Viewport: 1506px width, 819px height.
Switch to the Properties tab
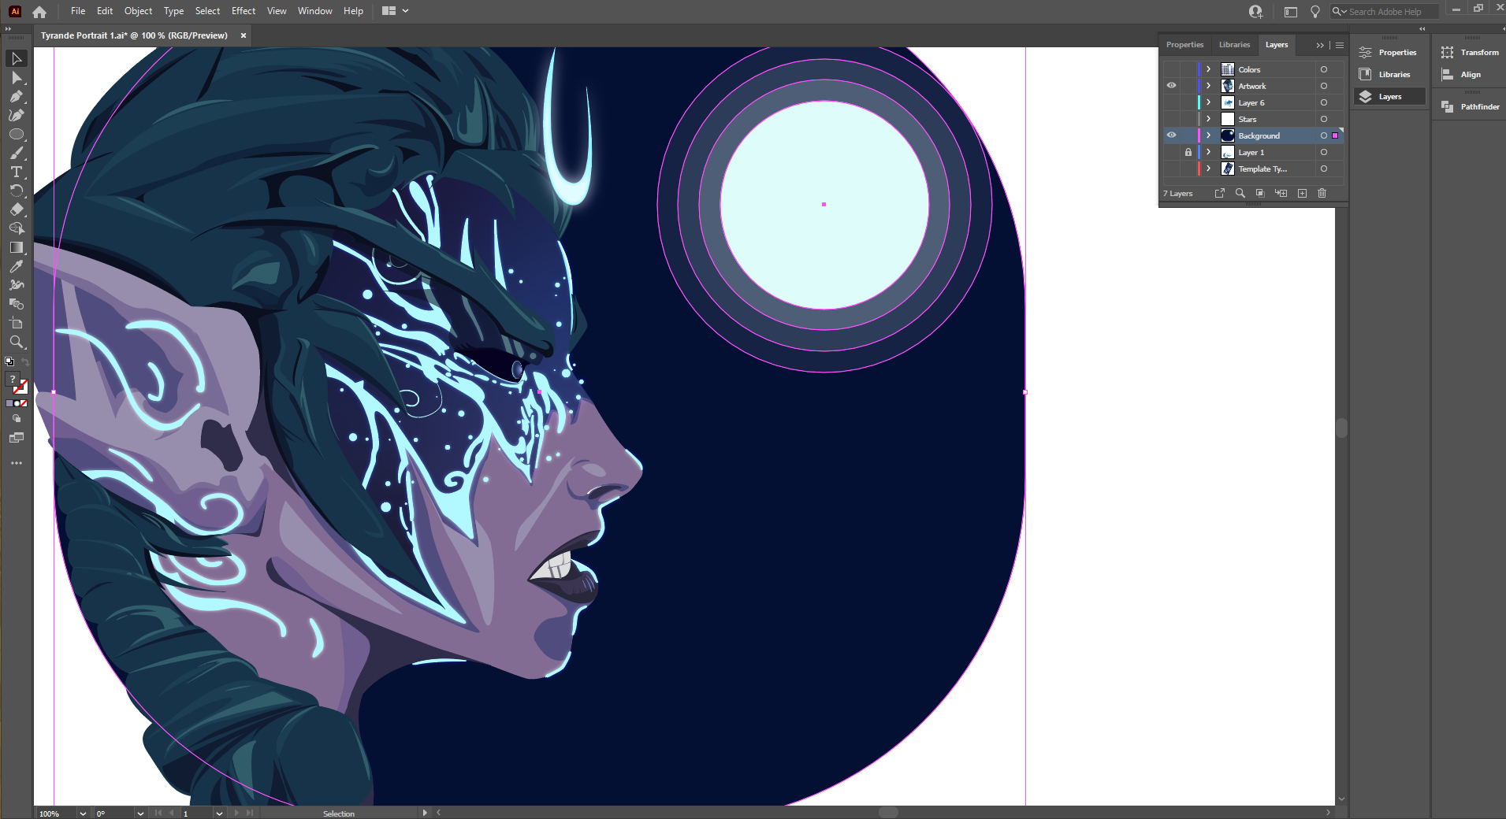(1184, 45)
